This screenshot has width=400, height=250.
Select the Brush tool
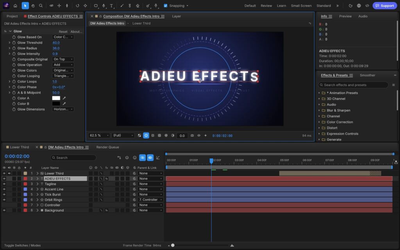122,5
